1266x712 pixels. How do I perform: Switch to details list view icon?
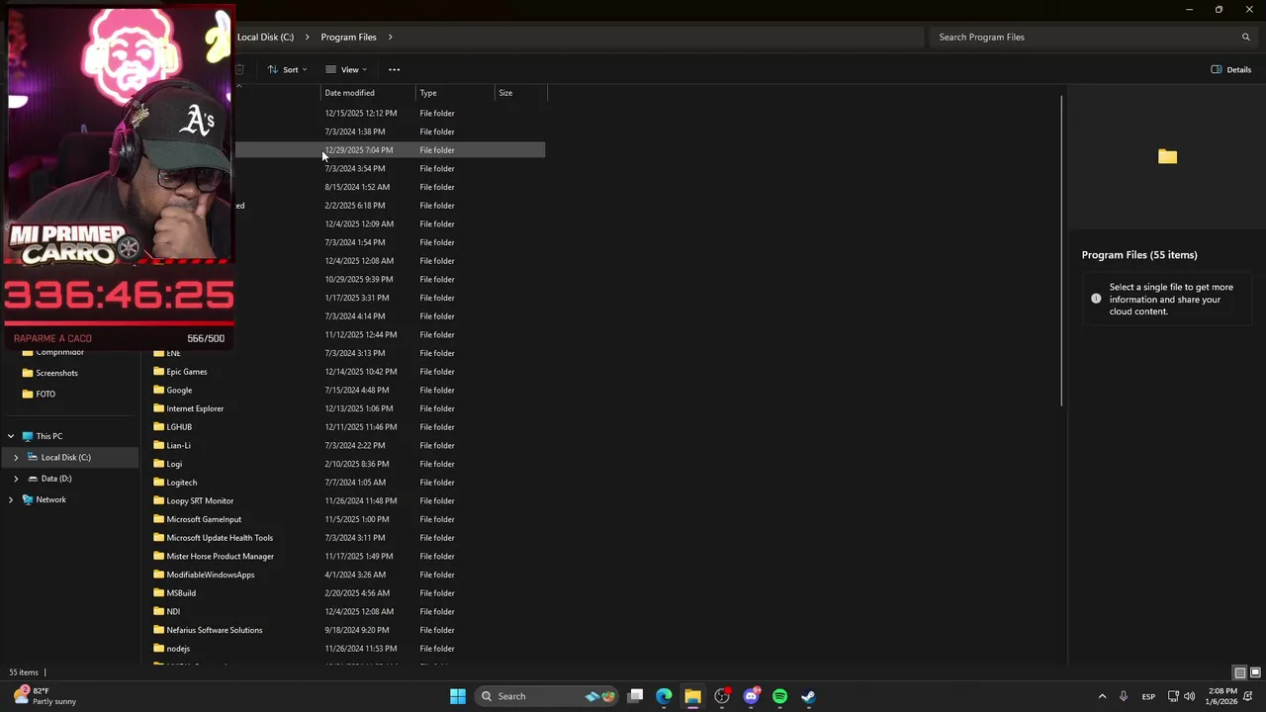coord(1239,672)
